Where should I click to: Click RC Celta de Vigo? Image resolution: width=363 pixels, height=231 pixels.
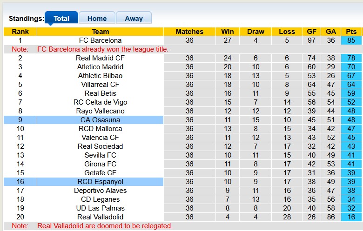(100, 102)
